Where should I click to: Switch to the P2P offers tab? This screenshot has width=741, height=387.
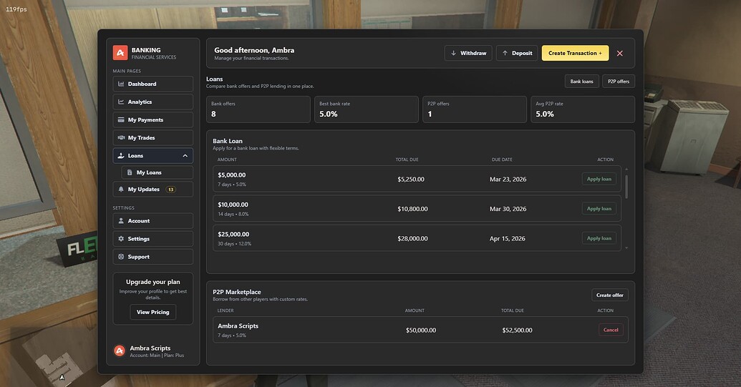[619, 81]
